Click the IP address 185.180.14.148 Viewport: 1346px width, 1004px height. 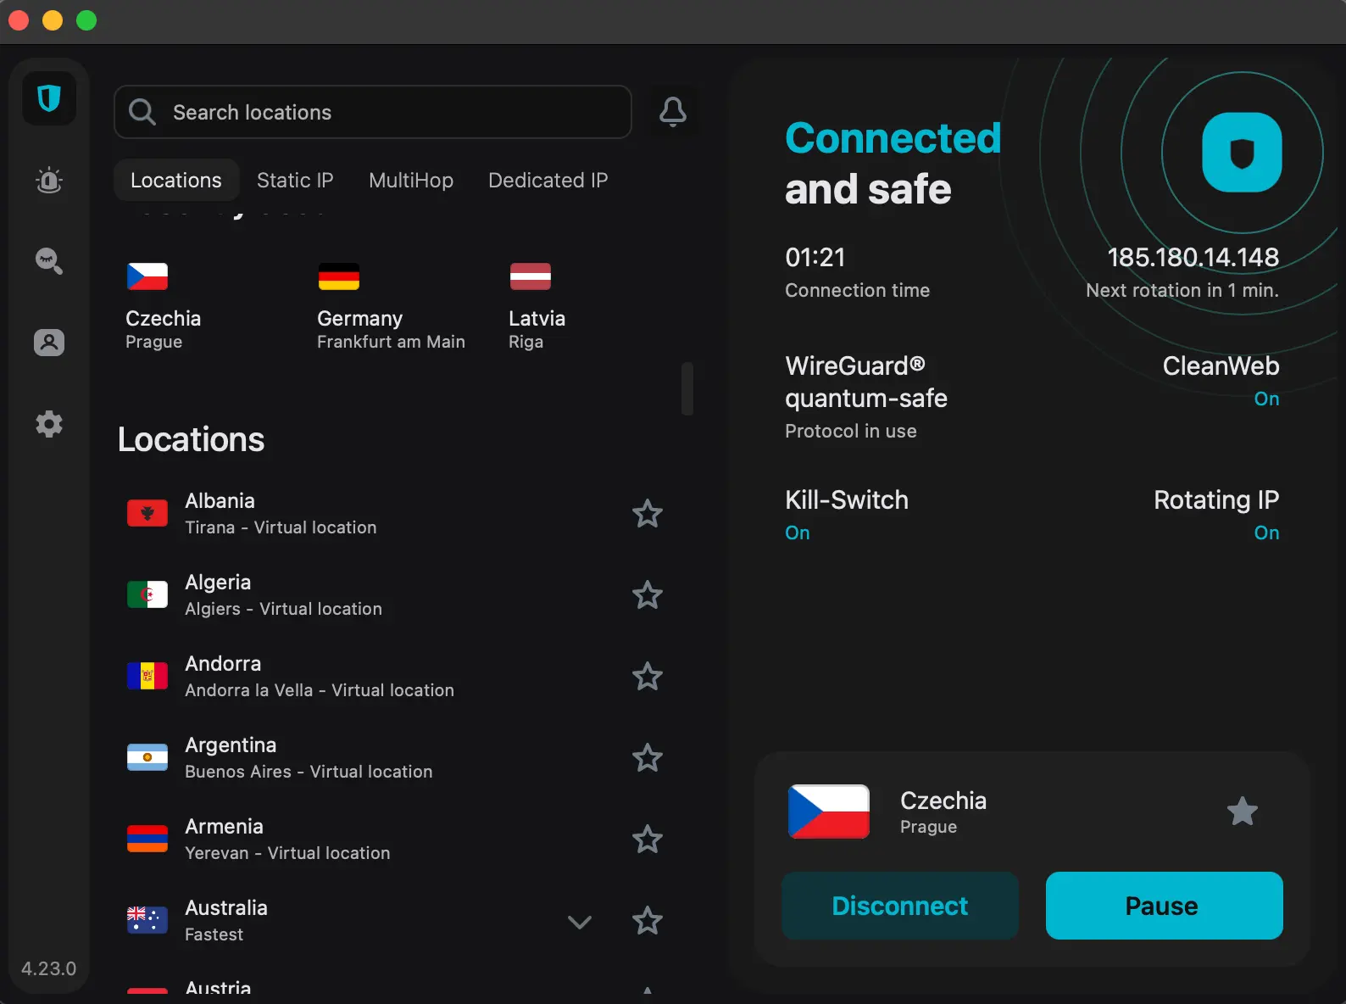pyautogui.click(x=1193, y=257)
